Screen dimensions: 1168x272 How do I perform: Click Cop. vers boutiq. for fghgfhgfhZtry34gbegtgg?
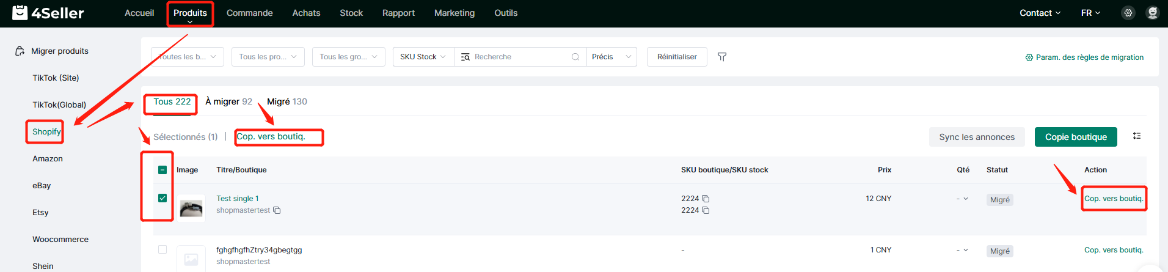click(x=1114, y=250)
